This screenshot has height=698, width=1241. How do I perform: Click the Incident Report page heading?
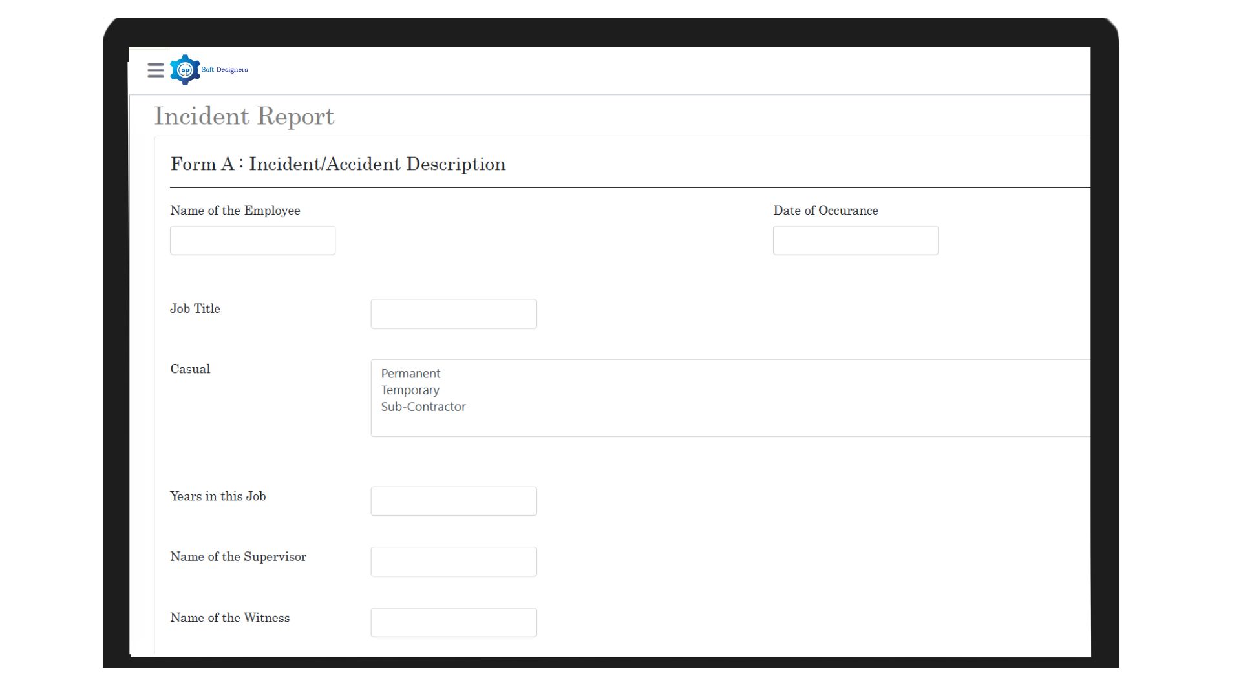point(244,116)
